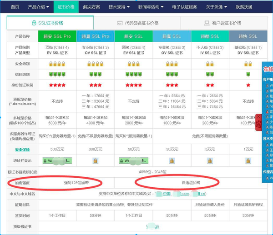Click the padlock address bar icon for 超快 SSL
This screenshot has width=273, height=235.
(x=248, y=161)
